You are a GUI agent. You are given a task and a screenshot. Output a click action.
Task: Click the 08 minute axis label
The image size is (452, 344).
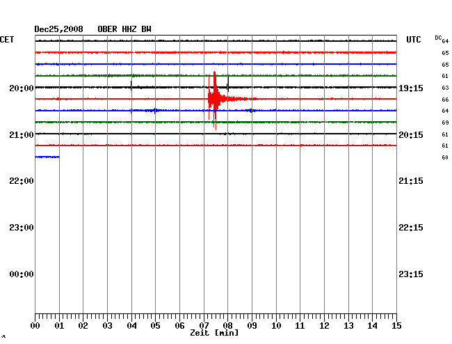[227, 326]
